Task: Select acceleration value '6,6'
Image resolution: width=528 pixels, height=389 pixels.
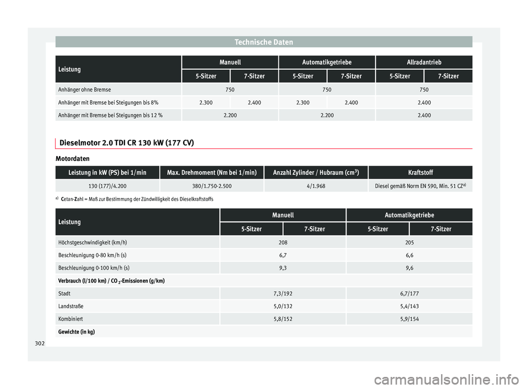Action: click(x=409, y=255)
